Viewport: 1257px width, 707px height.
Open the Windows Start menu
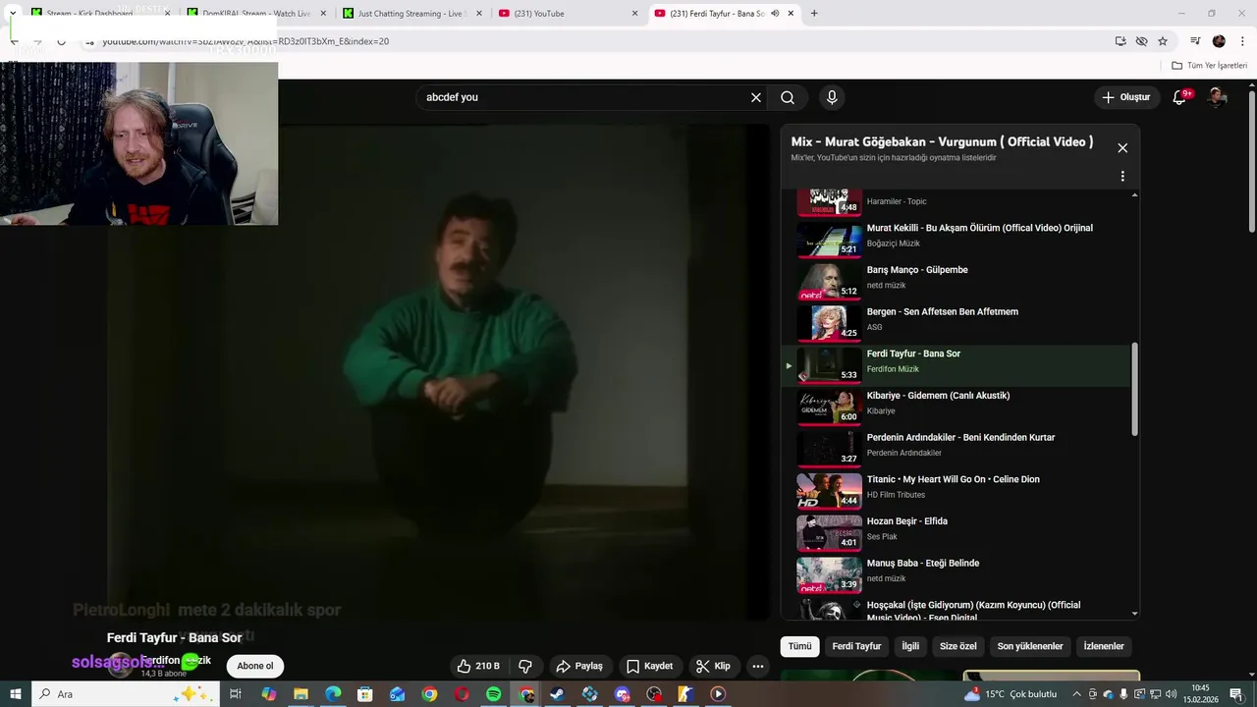tap(15, 694)
